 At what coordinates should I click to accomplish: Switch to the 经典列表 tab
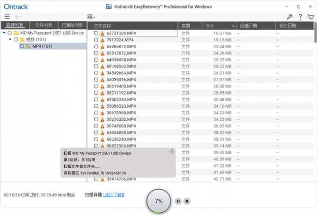point(15,25)
